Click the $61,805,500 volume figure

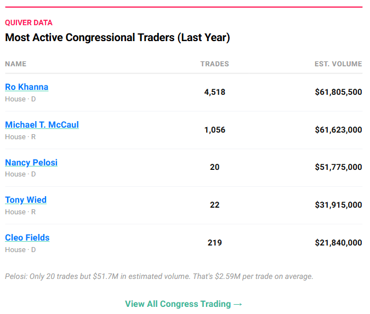point(338,92)
